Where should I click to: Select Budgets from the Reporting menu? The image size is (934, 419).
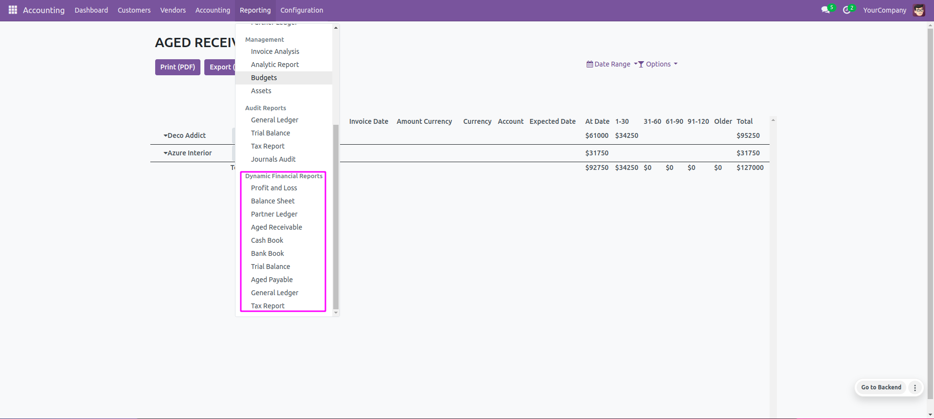click(264, 78)
